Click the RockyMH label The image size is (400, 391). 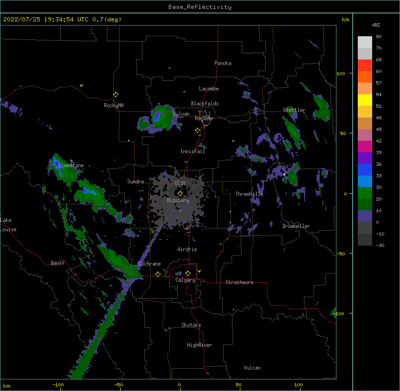coord(114,105)
